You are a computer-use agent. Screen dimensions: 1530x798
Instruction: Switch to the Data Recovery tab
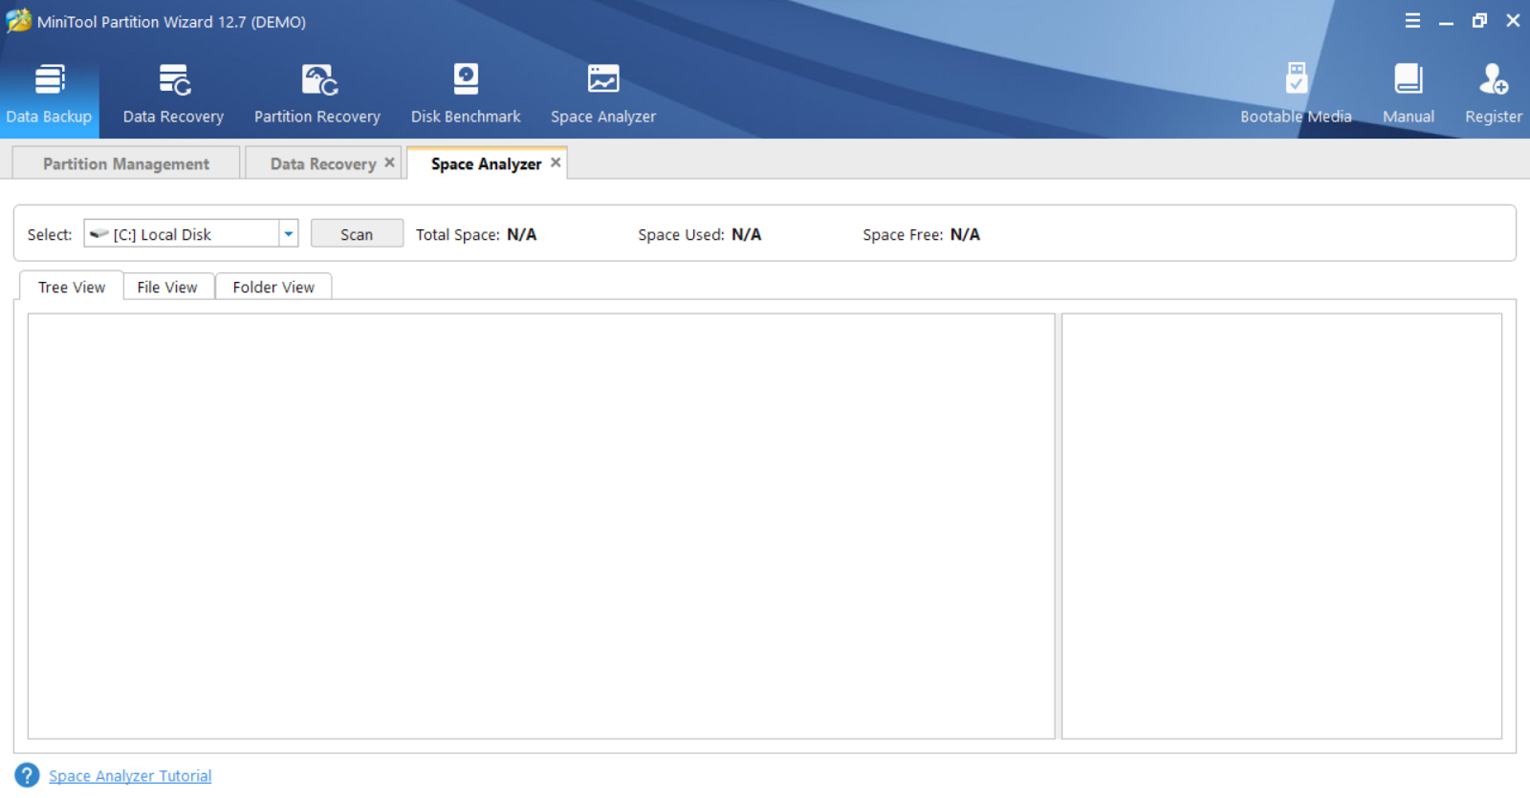pos(323,163)
